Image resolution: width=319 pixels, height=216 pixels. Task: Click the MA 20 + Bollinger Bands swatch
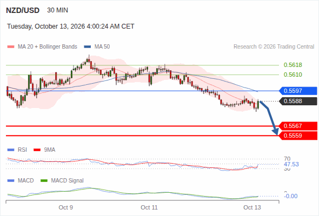(x=11, y=47)
